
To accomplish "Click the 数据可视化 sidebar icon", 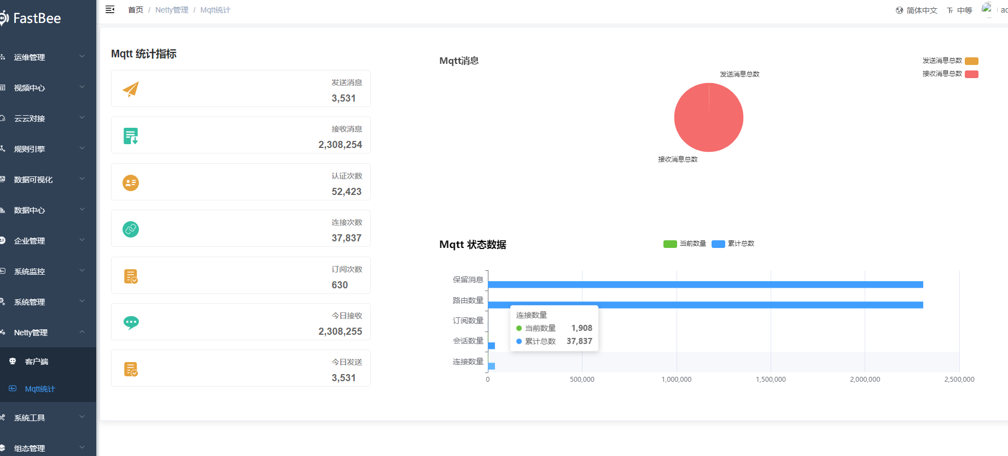I will tap(3, 179).
